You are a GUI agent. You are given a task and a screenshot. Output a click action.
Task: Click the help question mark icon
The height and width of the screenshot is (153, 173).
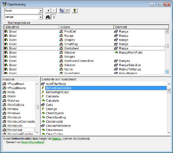coord(75,11)
